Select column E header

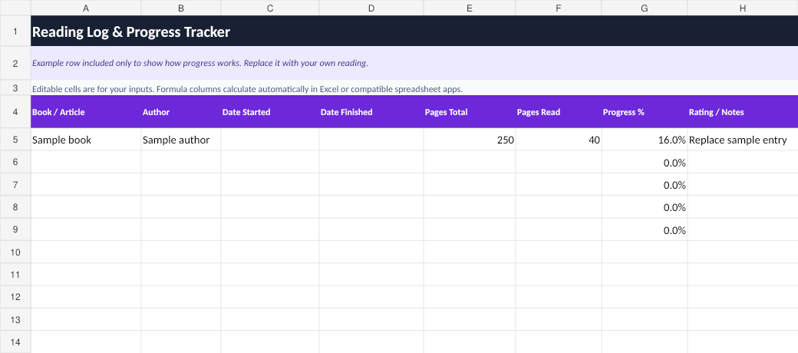470,8
